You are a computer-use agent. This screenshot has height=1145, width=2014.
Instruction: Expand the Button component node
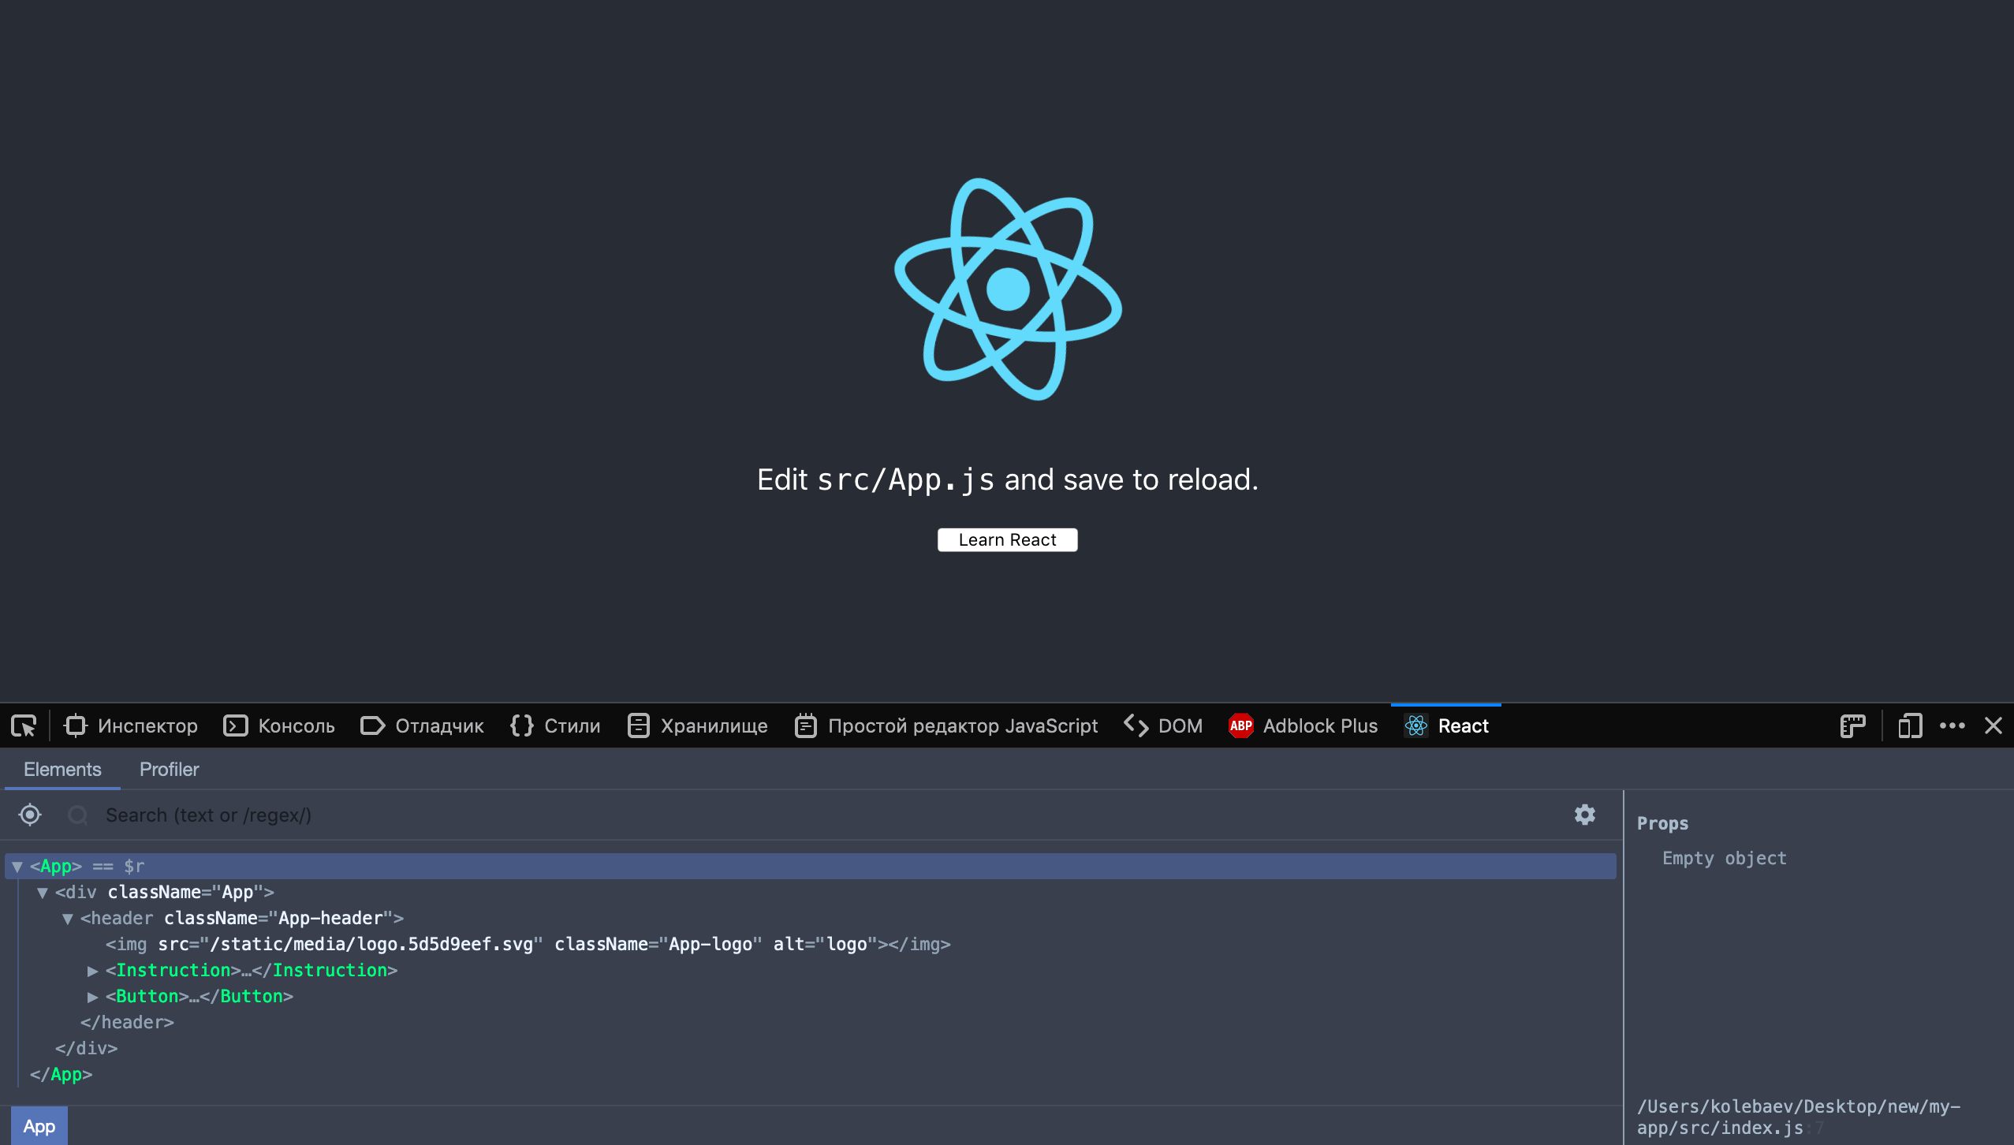tap(92, 997)
